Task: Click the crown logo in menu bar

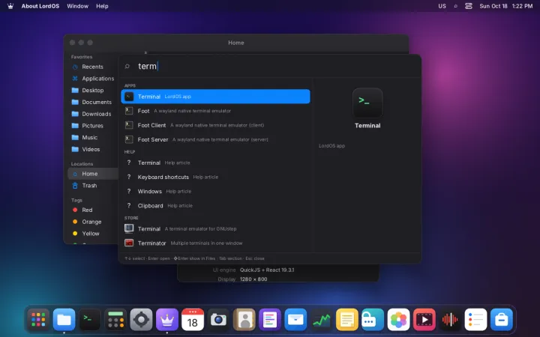Action: pyautogui.click(x=10, y=6)
